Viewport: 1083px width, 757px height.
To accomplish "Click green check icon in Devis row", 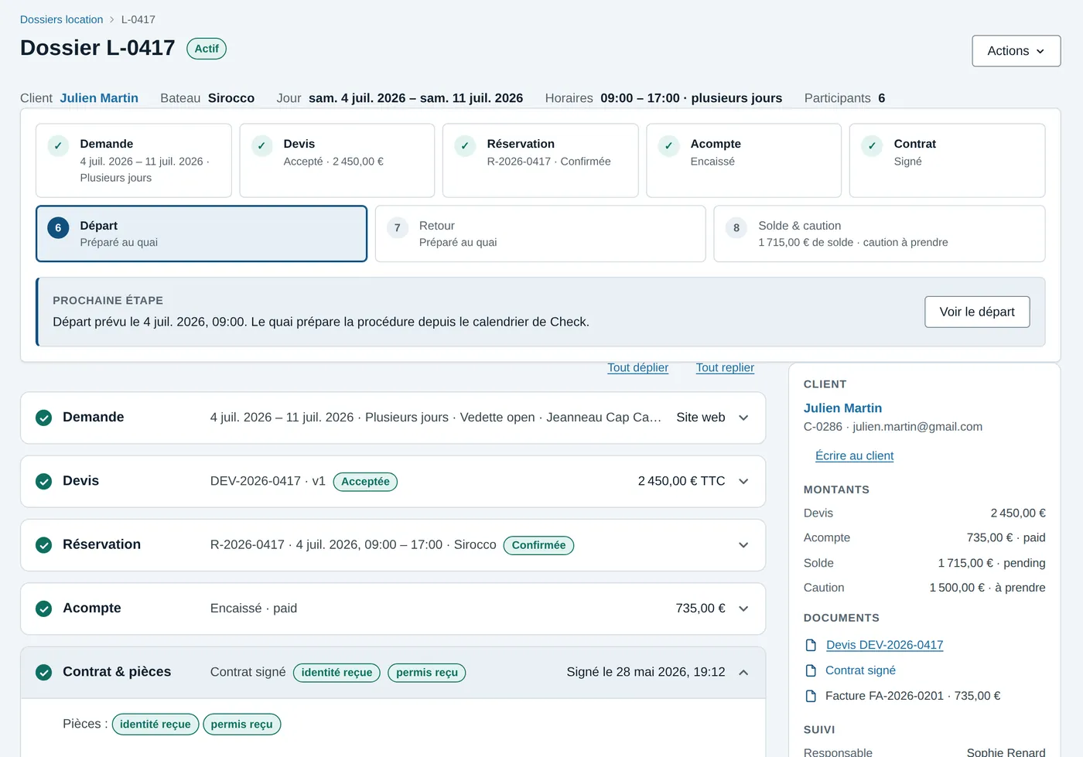I will (x=44, y=481).
